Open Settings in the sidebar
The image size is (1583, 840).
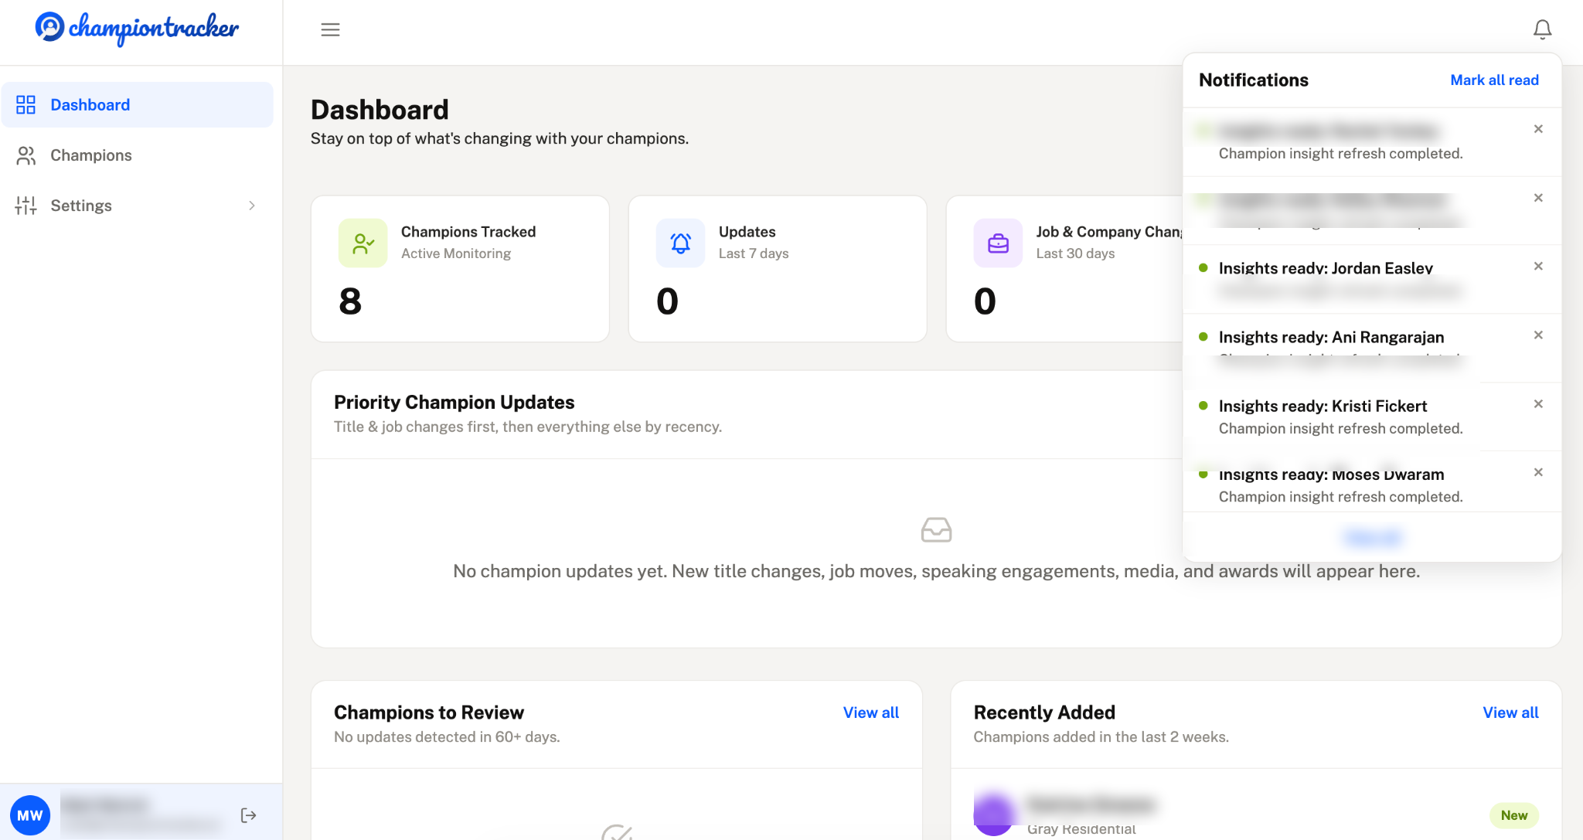coord(138,206)
